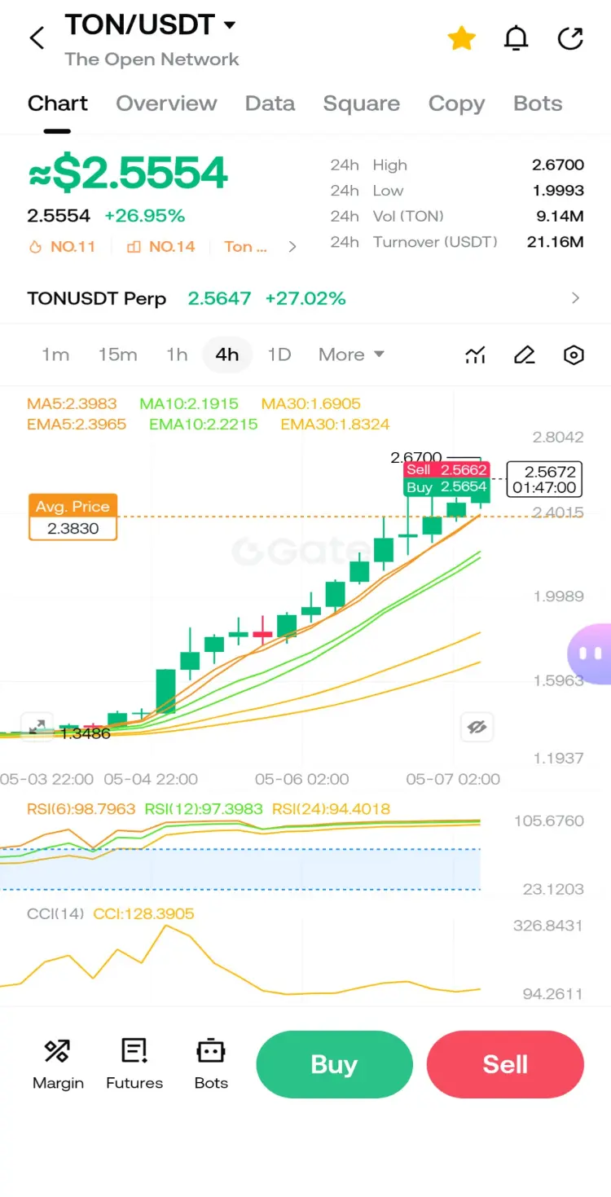
Task: Open Margin trading icon
Action: point(58,1064)
